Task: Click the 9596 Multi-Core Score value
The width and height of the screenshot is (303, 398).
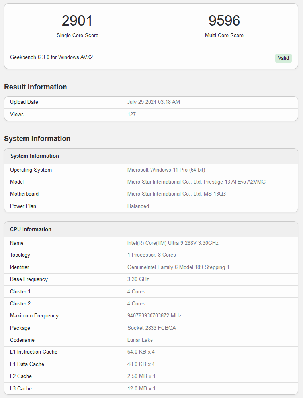Action: [224, 21]
